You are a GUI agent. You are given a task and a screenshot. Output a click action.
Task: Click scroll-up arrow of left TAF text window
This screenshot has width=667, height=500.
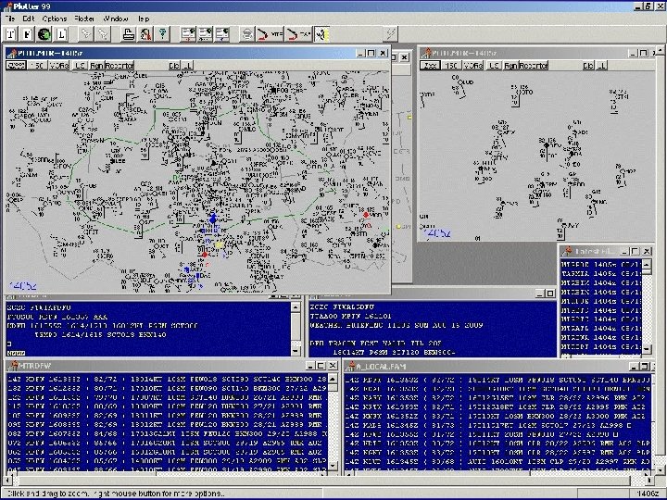(296, 307)
